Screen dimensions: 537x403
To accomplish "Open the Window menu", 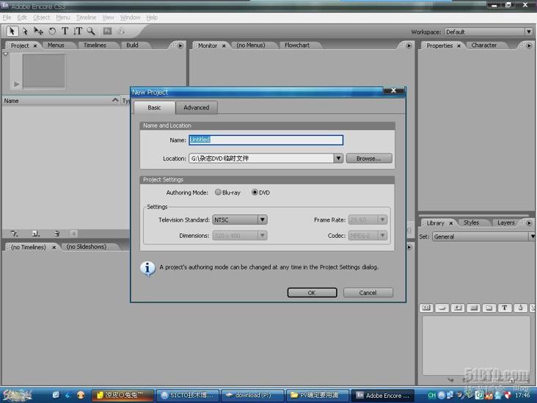I will point(130,18).
